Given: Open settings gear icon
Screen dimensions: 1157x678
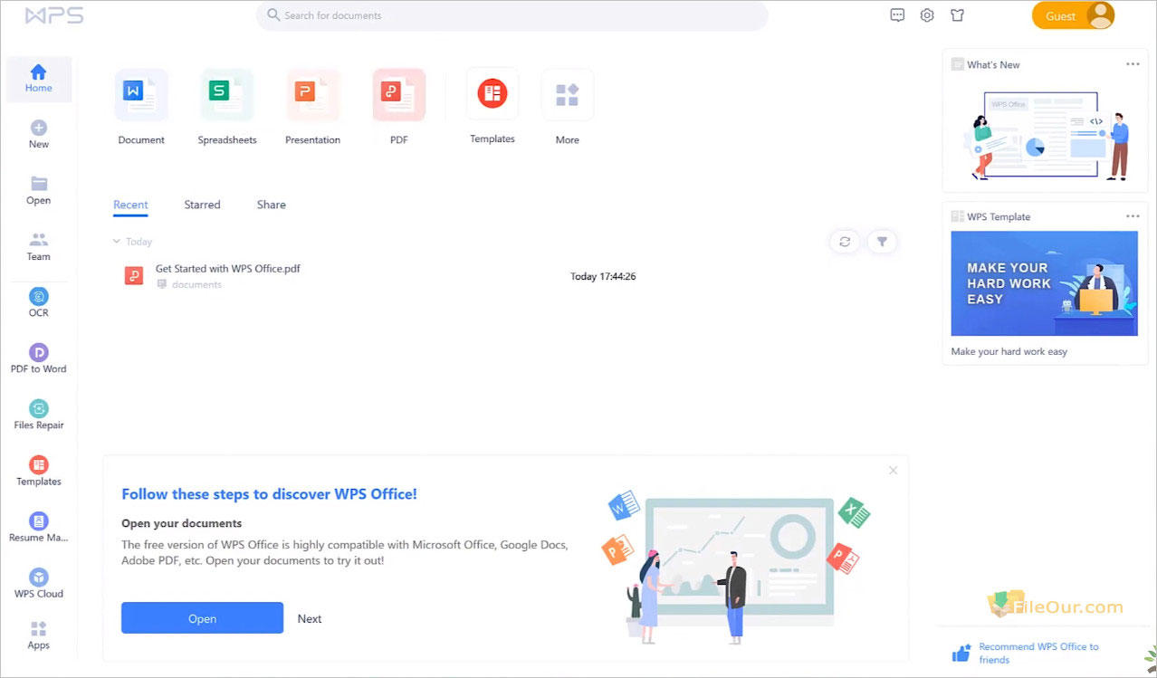Looking at the screenshot, I should pos(927,15).
